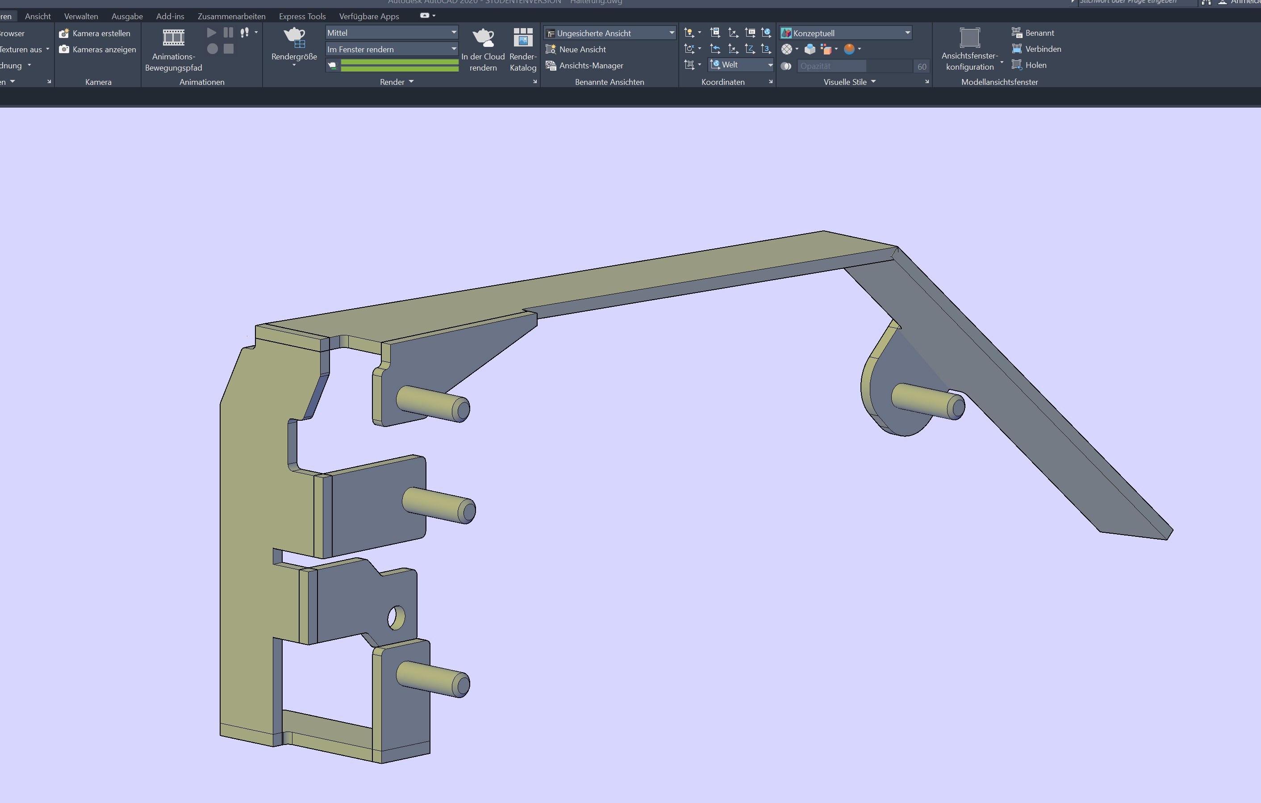Click the orange material sphere icon
The image size is (1261, 803).
[x=849, y=49]
